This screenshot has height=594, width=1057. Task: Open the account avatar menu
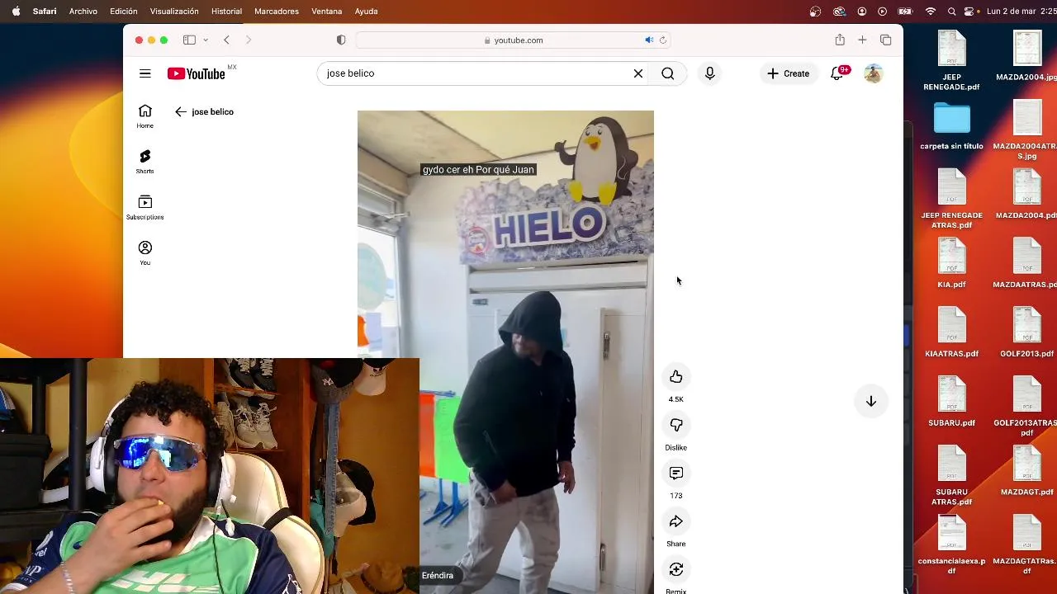click(873, 73)
